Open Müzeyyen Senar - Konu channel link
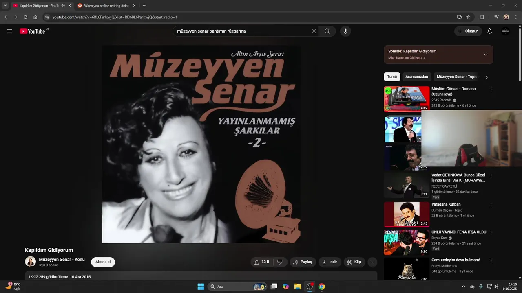 [62, 260]
